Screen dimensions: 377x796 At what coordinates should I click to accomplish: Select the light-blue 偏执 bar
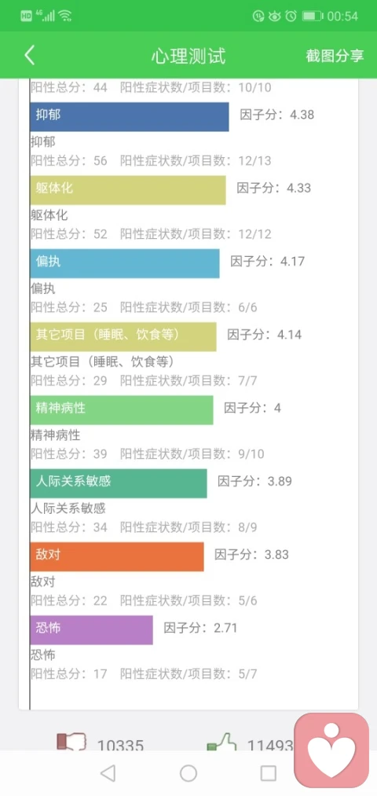(125, 263)
